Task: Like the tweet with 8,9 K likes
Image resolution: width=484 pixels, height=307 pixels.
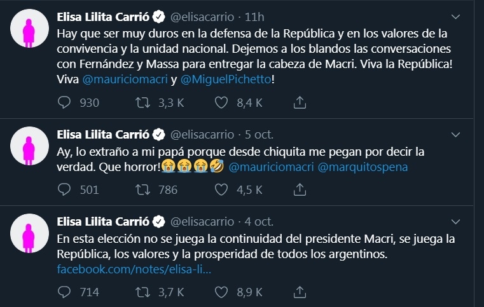Action: [221, 292]
